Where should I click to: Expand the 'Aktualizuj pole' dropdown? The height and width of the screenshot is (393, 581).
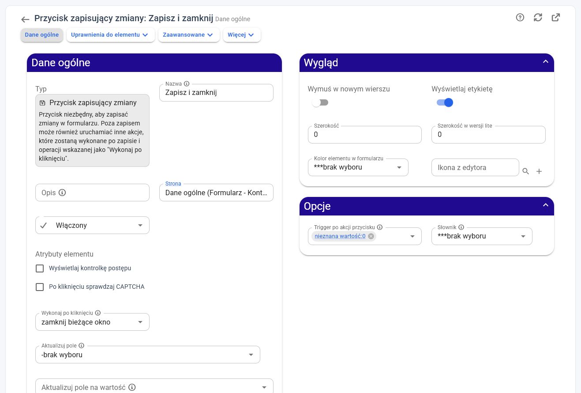tap(148, 355)
